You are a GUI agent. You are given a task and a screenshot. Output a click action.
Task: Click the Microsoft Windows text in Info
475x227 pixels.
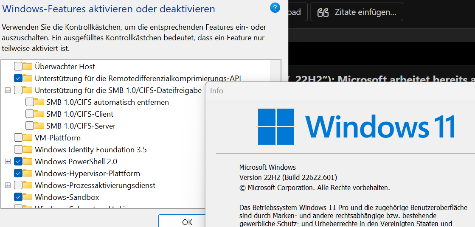coord(267,167)
